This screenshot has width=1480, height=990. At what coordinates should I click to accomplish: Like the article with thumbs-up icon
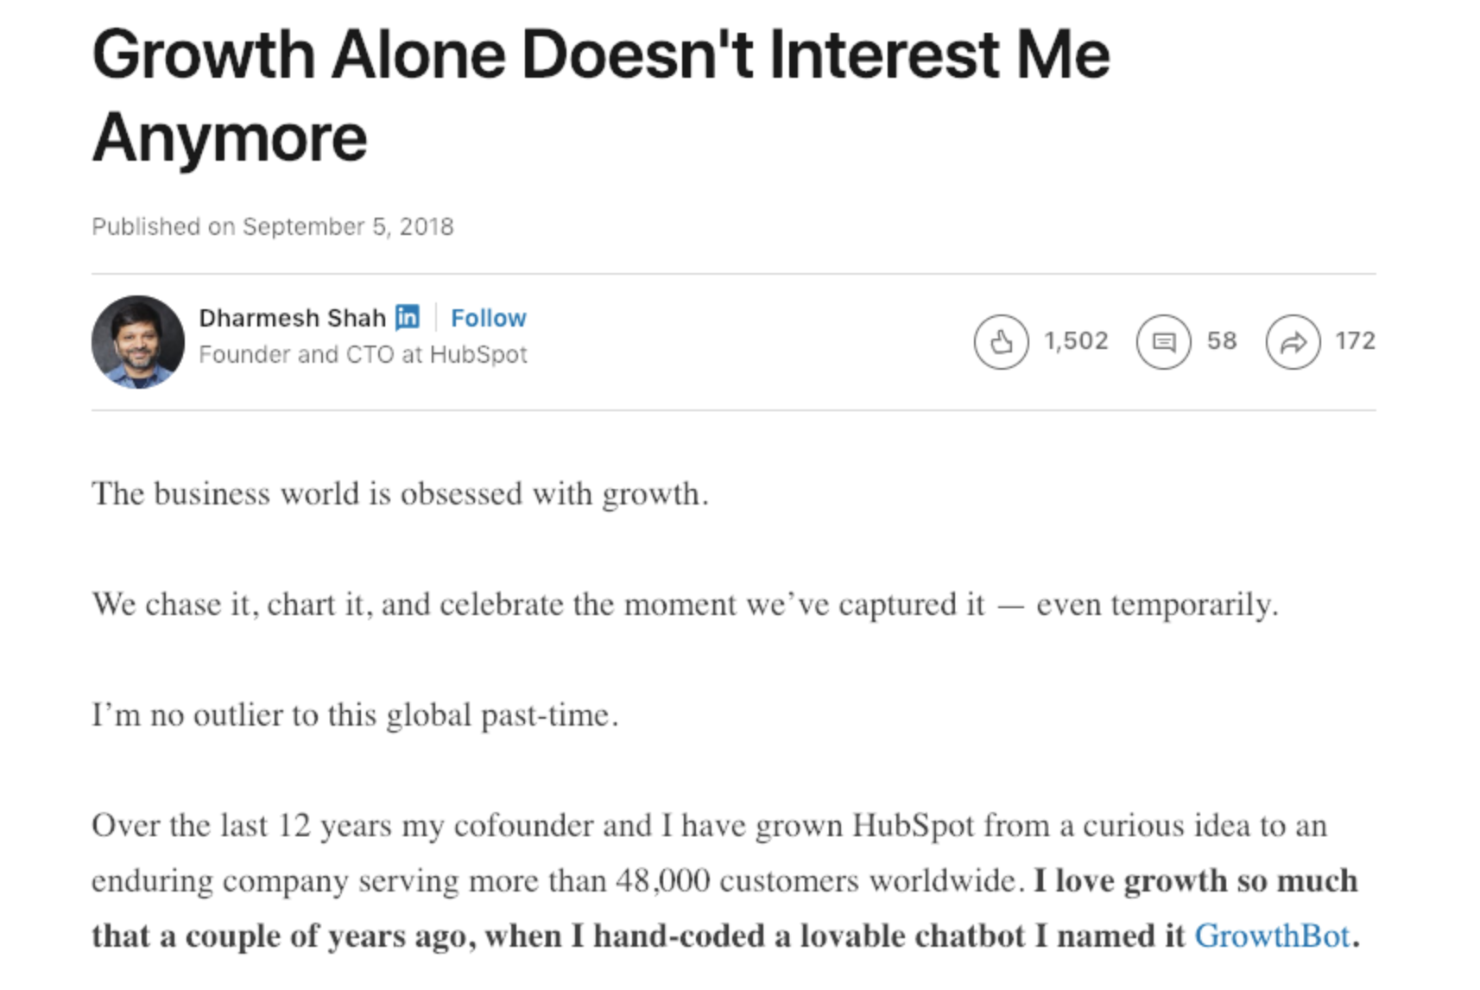pos(1001,342)
